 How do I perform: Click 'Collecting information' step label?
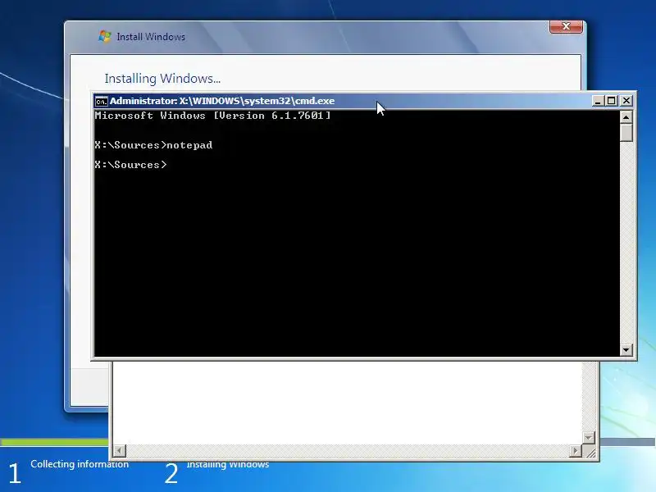click(x=80, y=464)
